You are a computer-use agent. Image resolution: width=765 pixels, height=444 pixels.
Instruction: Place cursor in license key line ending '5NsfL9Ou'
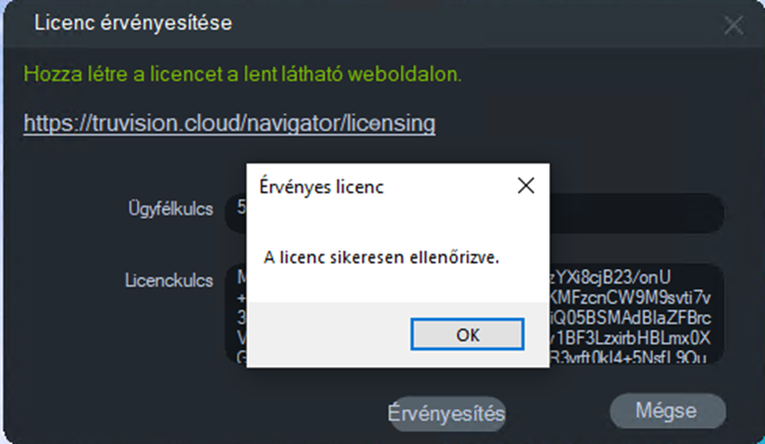click(x=628, y=357)
